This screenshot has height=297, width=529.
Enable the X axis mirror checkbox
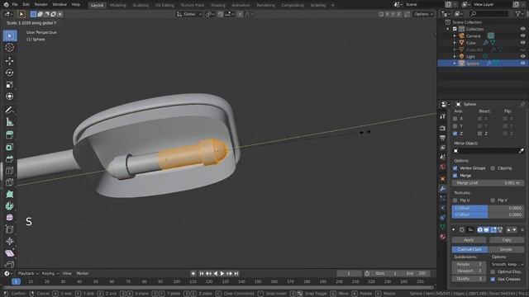455,119
